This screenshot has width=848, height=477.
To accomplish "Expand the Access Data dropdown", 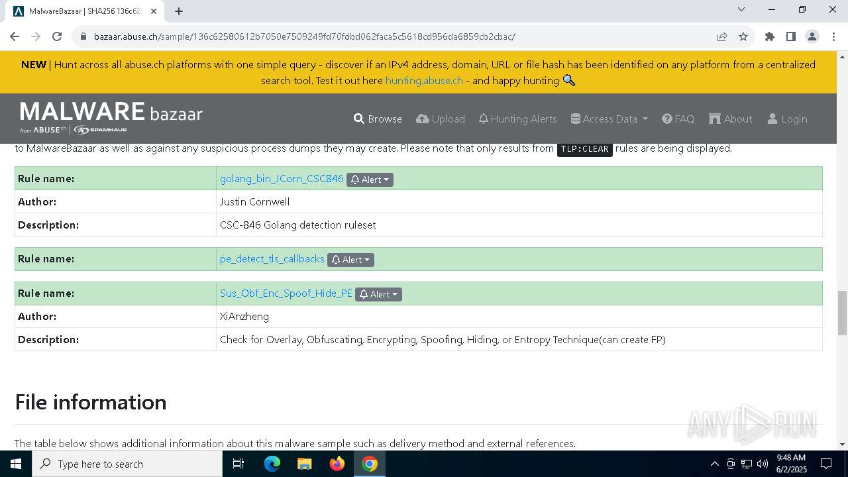I will (x=609, y=119).
